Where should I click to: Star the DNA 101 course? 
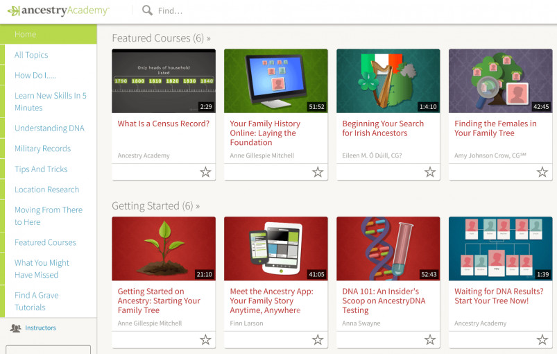click(x=430, y=340)
